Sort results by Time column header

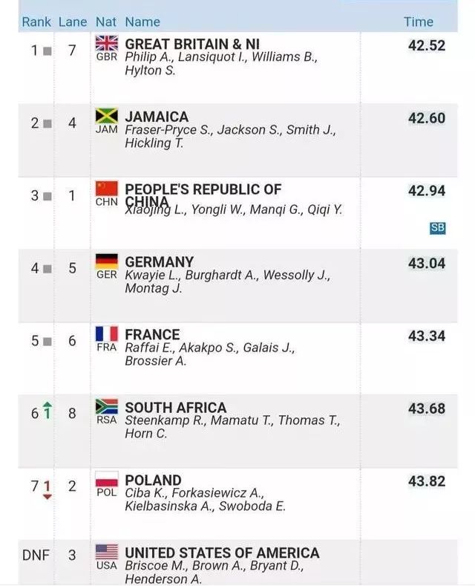(419, 22)
